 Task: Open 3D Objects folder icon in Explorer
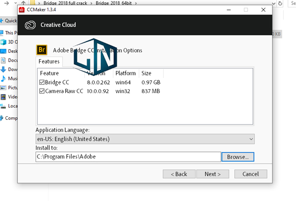(3, 42)
